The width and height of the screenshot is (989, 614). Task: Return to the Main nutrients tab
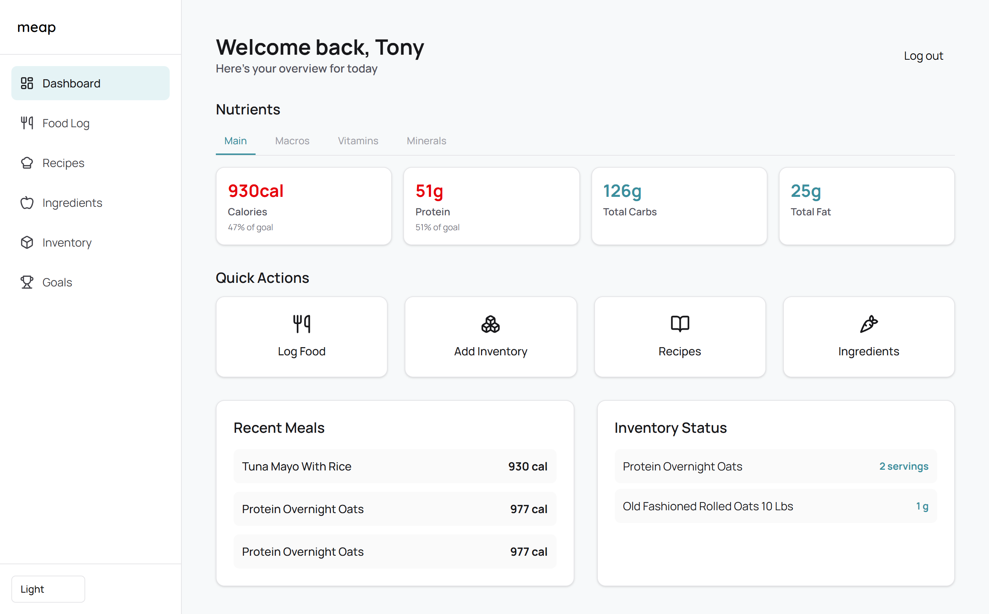(235, 140)
